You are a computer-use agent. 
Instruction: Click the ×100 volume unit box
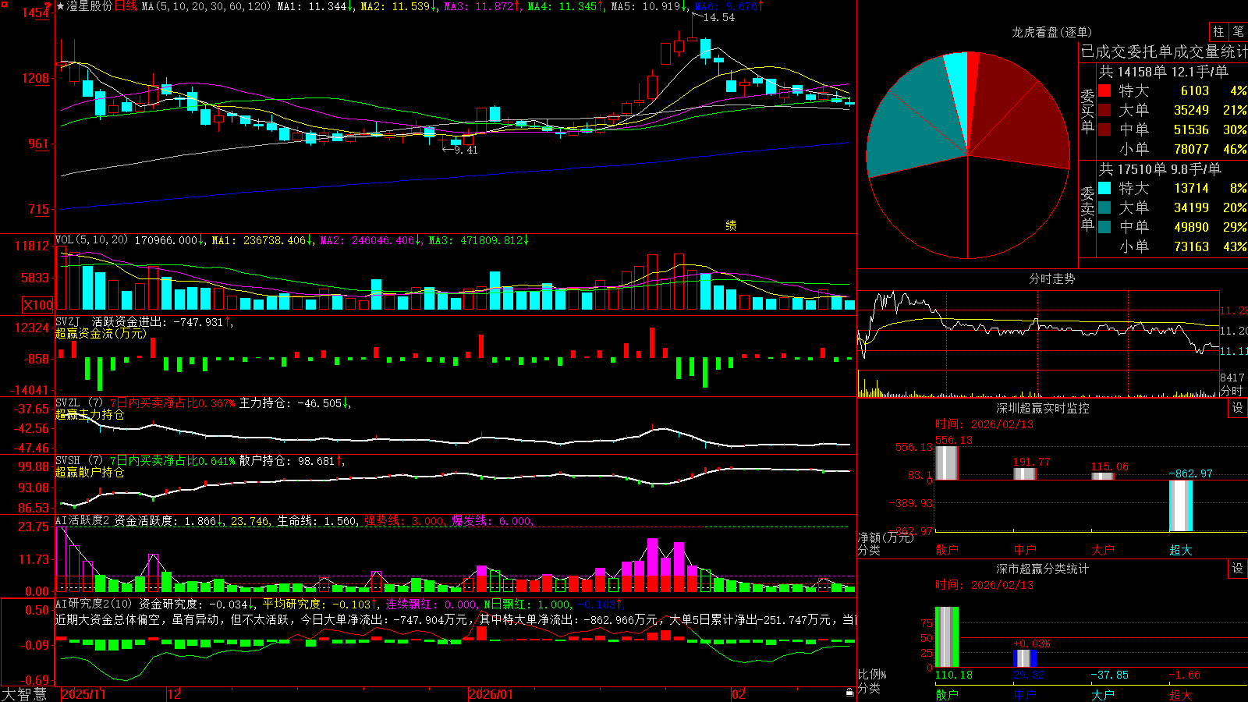tap(37, 305)
